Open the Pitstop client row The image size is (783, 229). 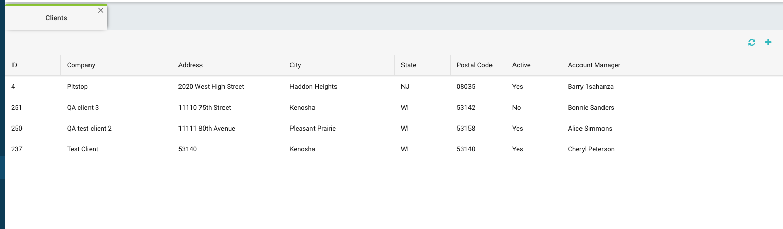point(394,87)
